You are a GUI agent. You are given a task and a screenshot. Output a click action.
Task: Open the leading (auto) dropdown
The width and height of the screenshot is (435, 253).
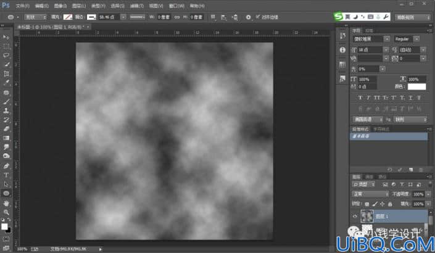[423, 49]
